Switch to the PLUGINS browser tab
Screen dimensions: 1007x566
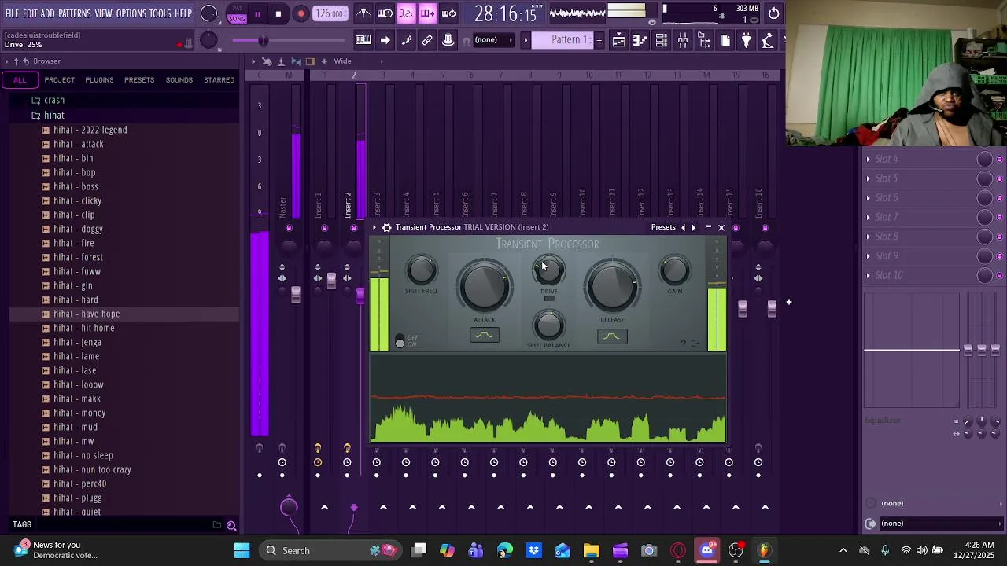[99, 80]
